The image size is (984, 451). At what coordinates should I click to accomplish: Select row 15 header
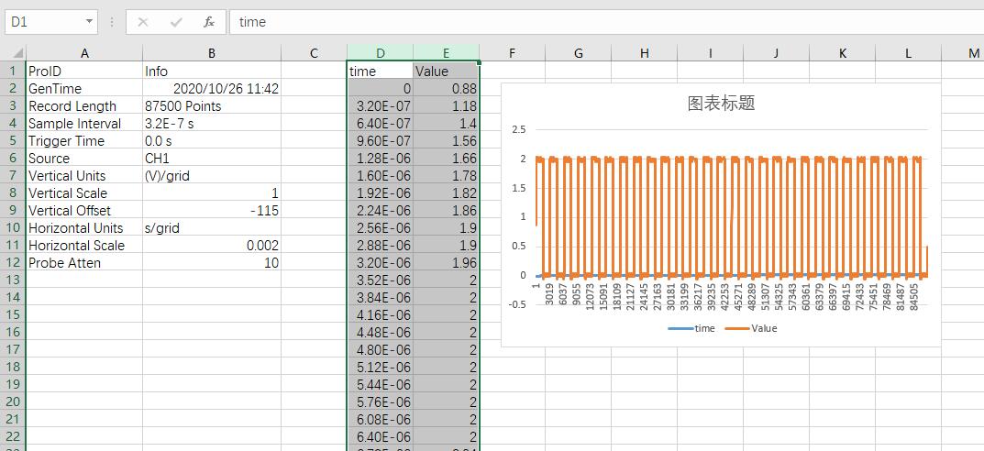click(13, 315)
